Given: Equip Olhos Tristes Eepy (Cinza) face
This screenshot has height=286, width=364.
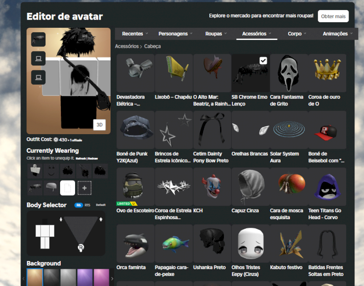Looking at the screenshot, I should [x=251, y=244].
